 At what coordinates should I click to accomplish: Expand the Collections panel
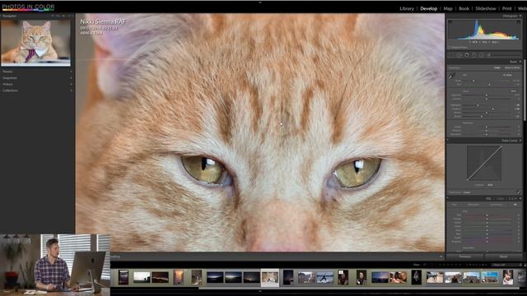(10, 90)
